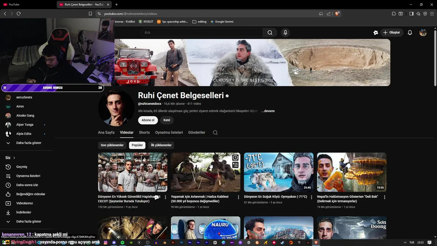Add Hadza Kabilesi video to queue icon

[235, 165]
